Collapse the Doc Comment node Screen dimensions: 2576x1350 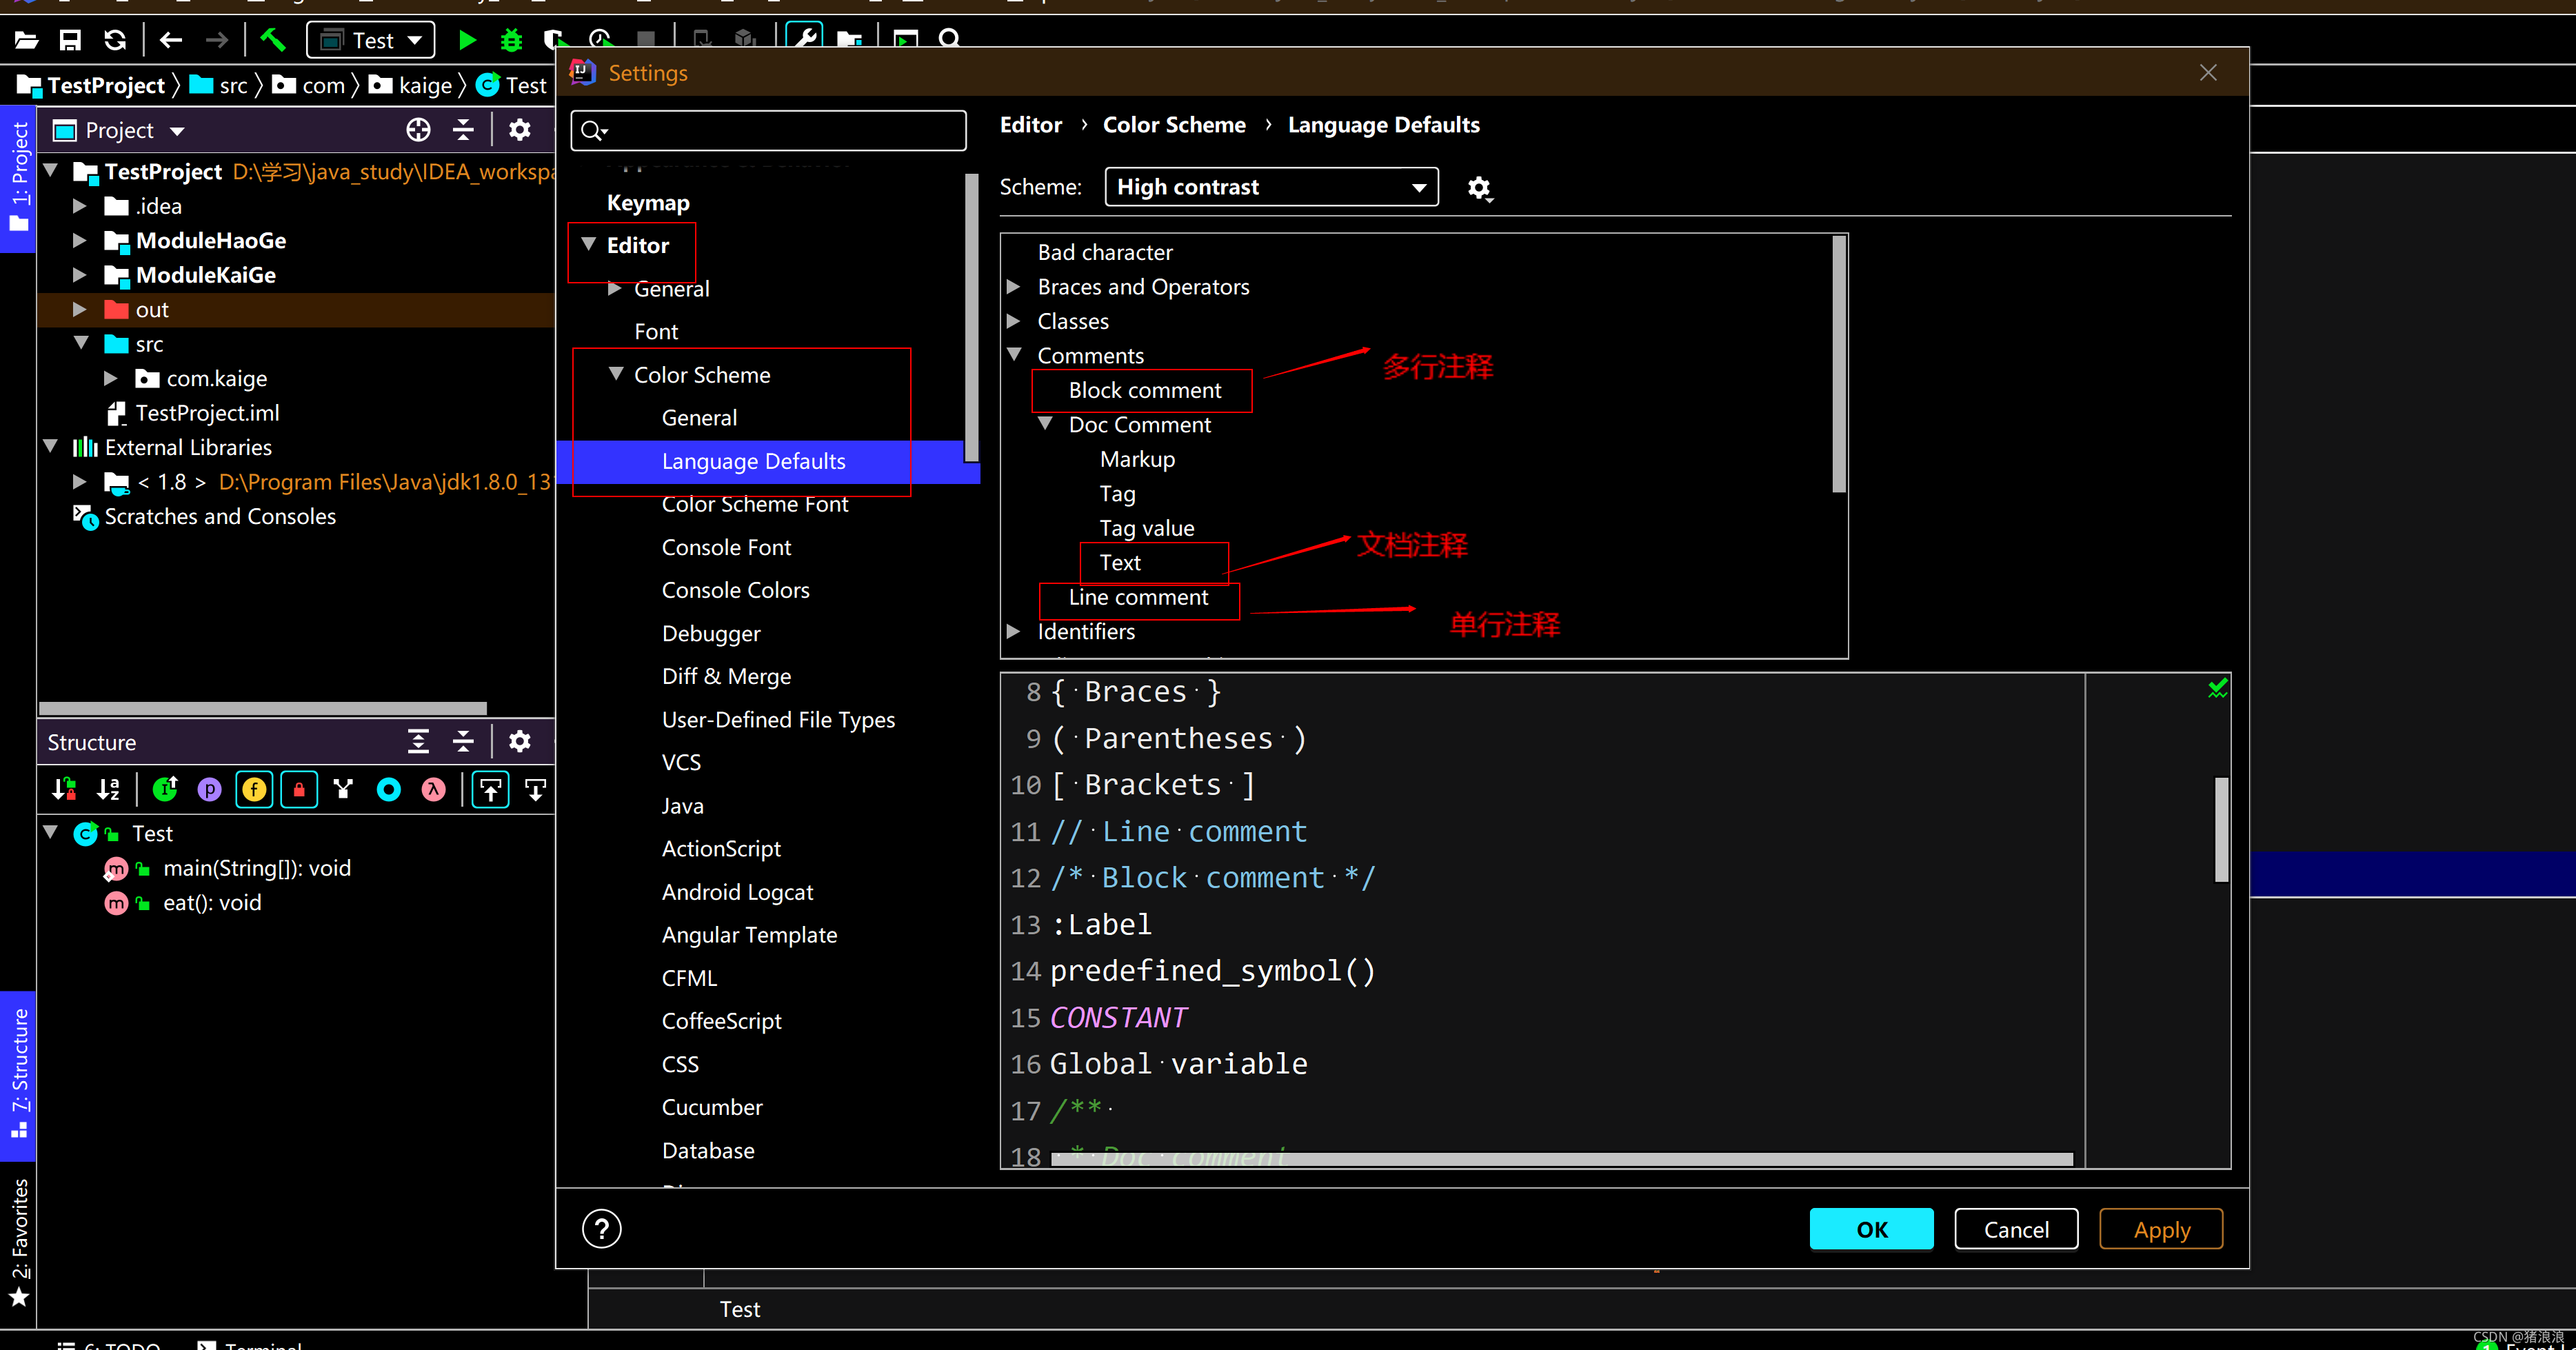(x=1045, y=424)
